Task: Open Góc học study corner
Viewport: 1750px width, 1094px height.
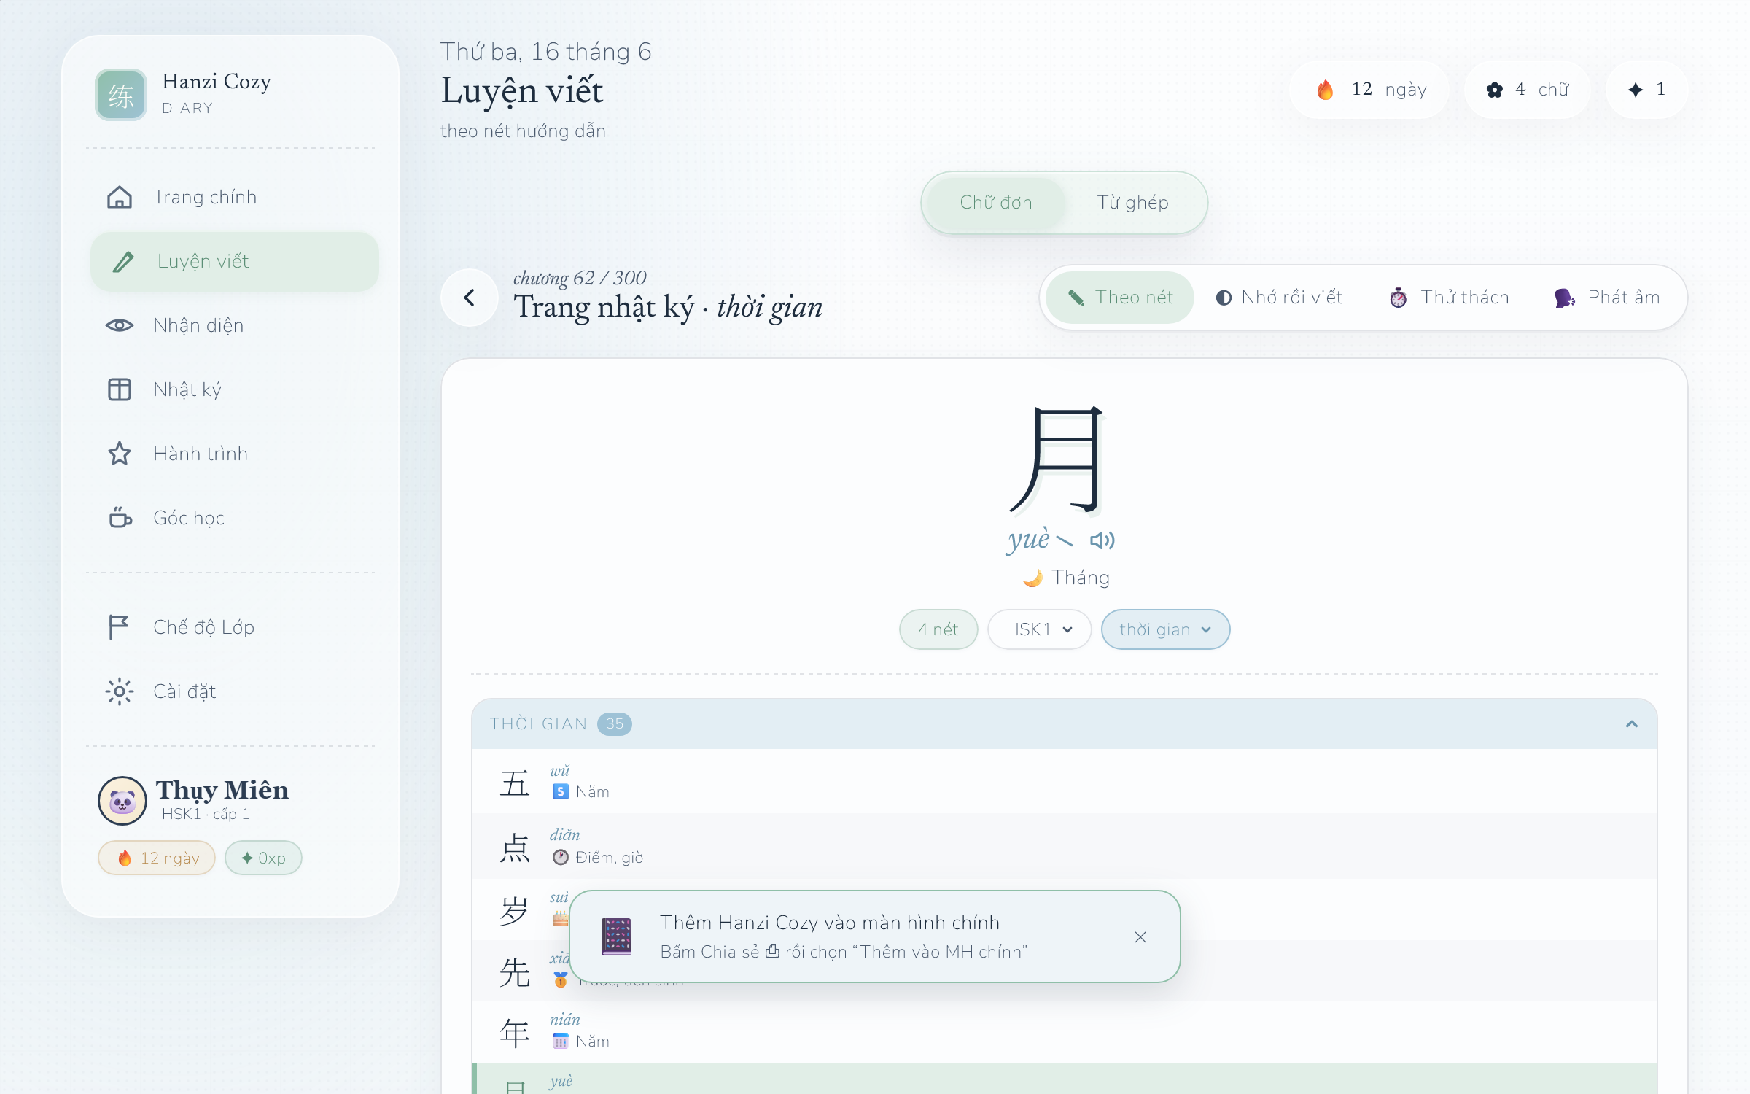Action: (x=234, y=518)
